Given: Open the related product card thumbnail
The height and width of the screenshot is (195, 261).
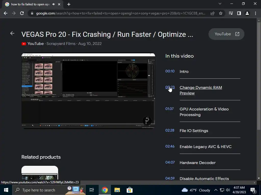Looking at the screenshot, I should coord(40,173).
